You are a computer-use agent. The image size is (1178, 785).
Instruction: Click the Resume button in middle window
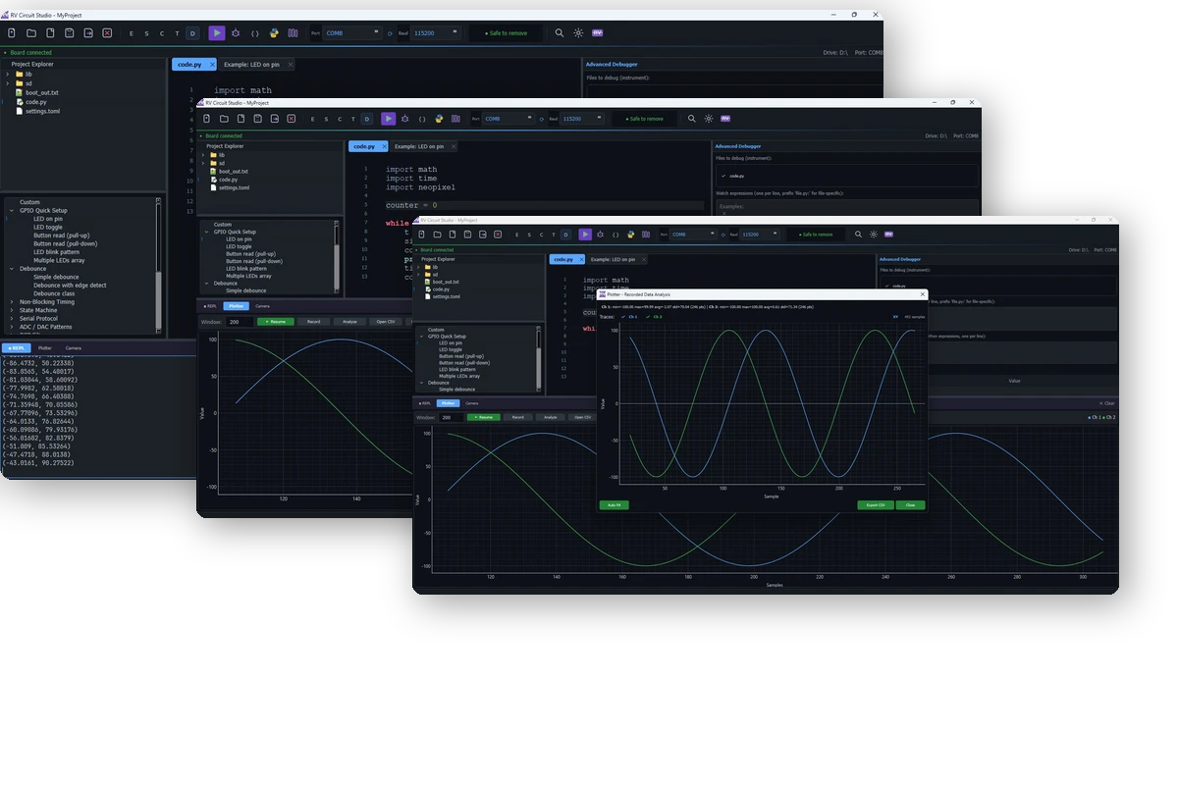point(276,322)
